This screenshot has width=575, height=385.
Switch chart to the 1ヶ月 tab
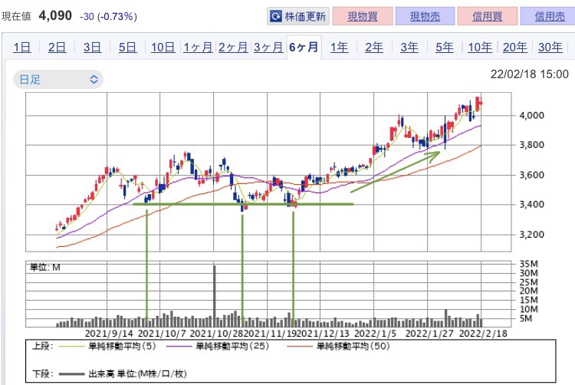point(198,48)
